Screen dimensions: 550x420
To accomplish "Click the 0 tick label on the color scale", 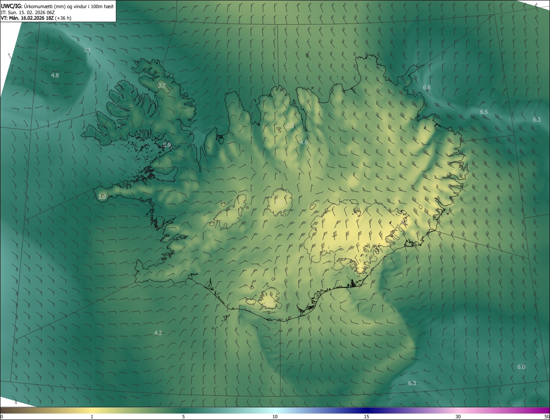I will pos(2,417).
